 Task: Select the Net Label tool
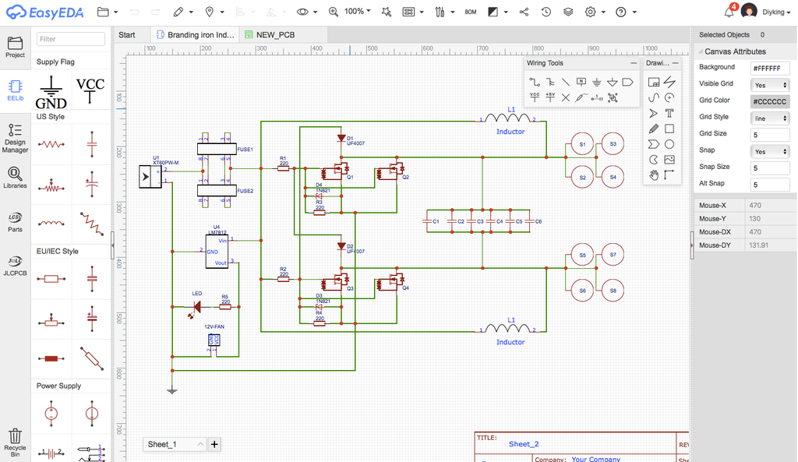point(581,82)
